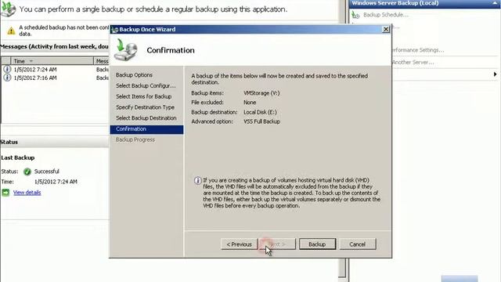Click the VMStorage (V:) backup item value

261,93
